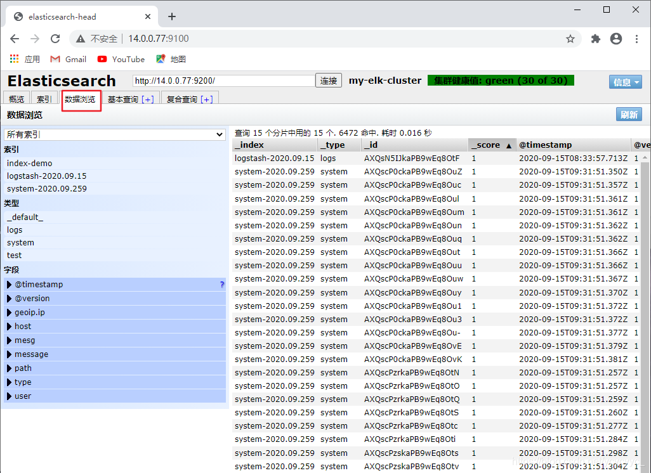The image size is (651, 473).
Task: Reload the page with the refresh icon
Action: (55, 39)
